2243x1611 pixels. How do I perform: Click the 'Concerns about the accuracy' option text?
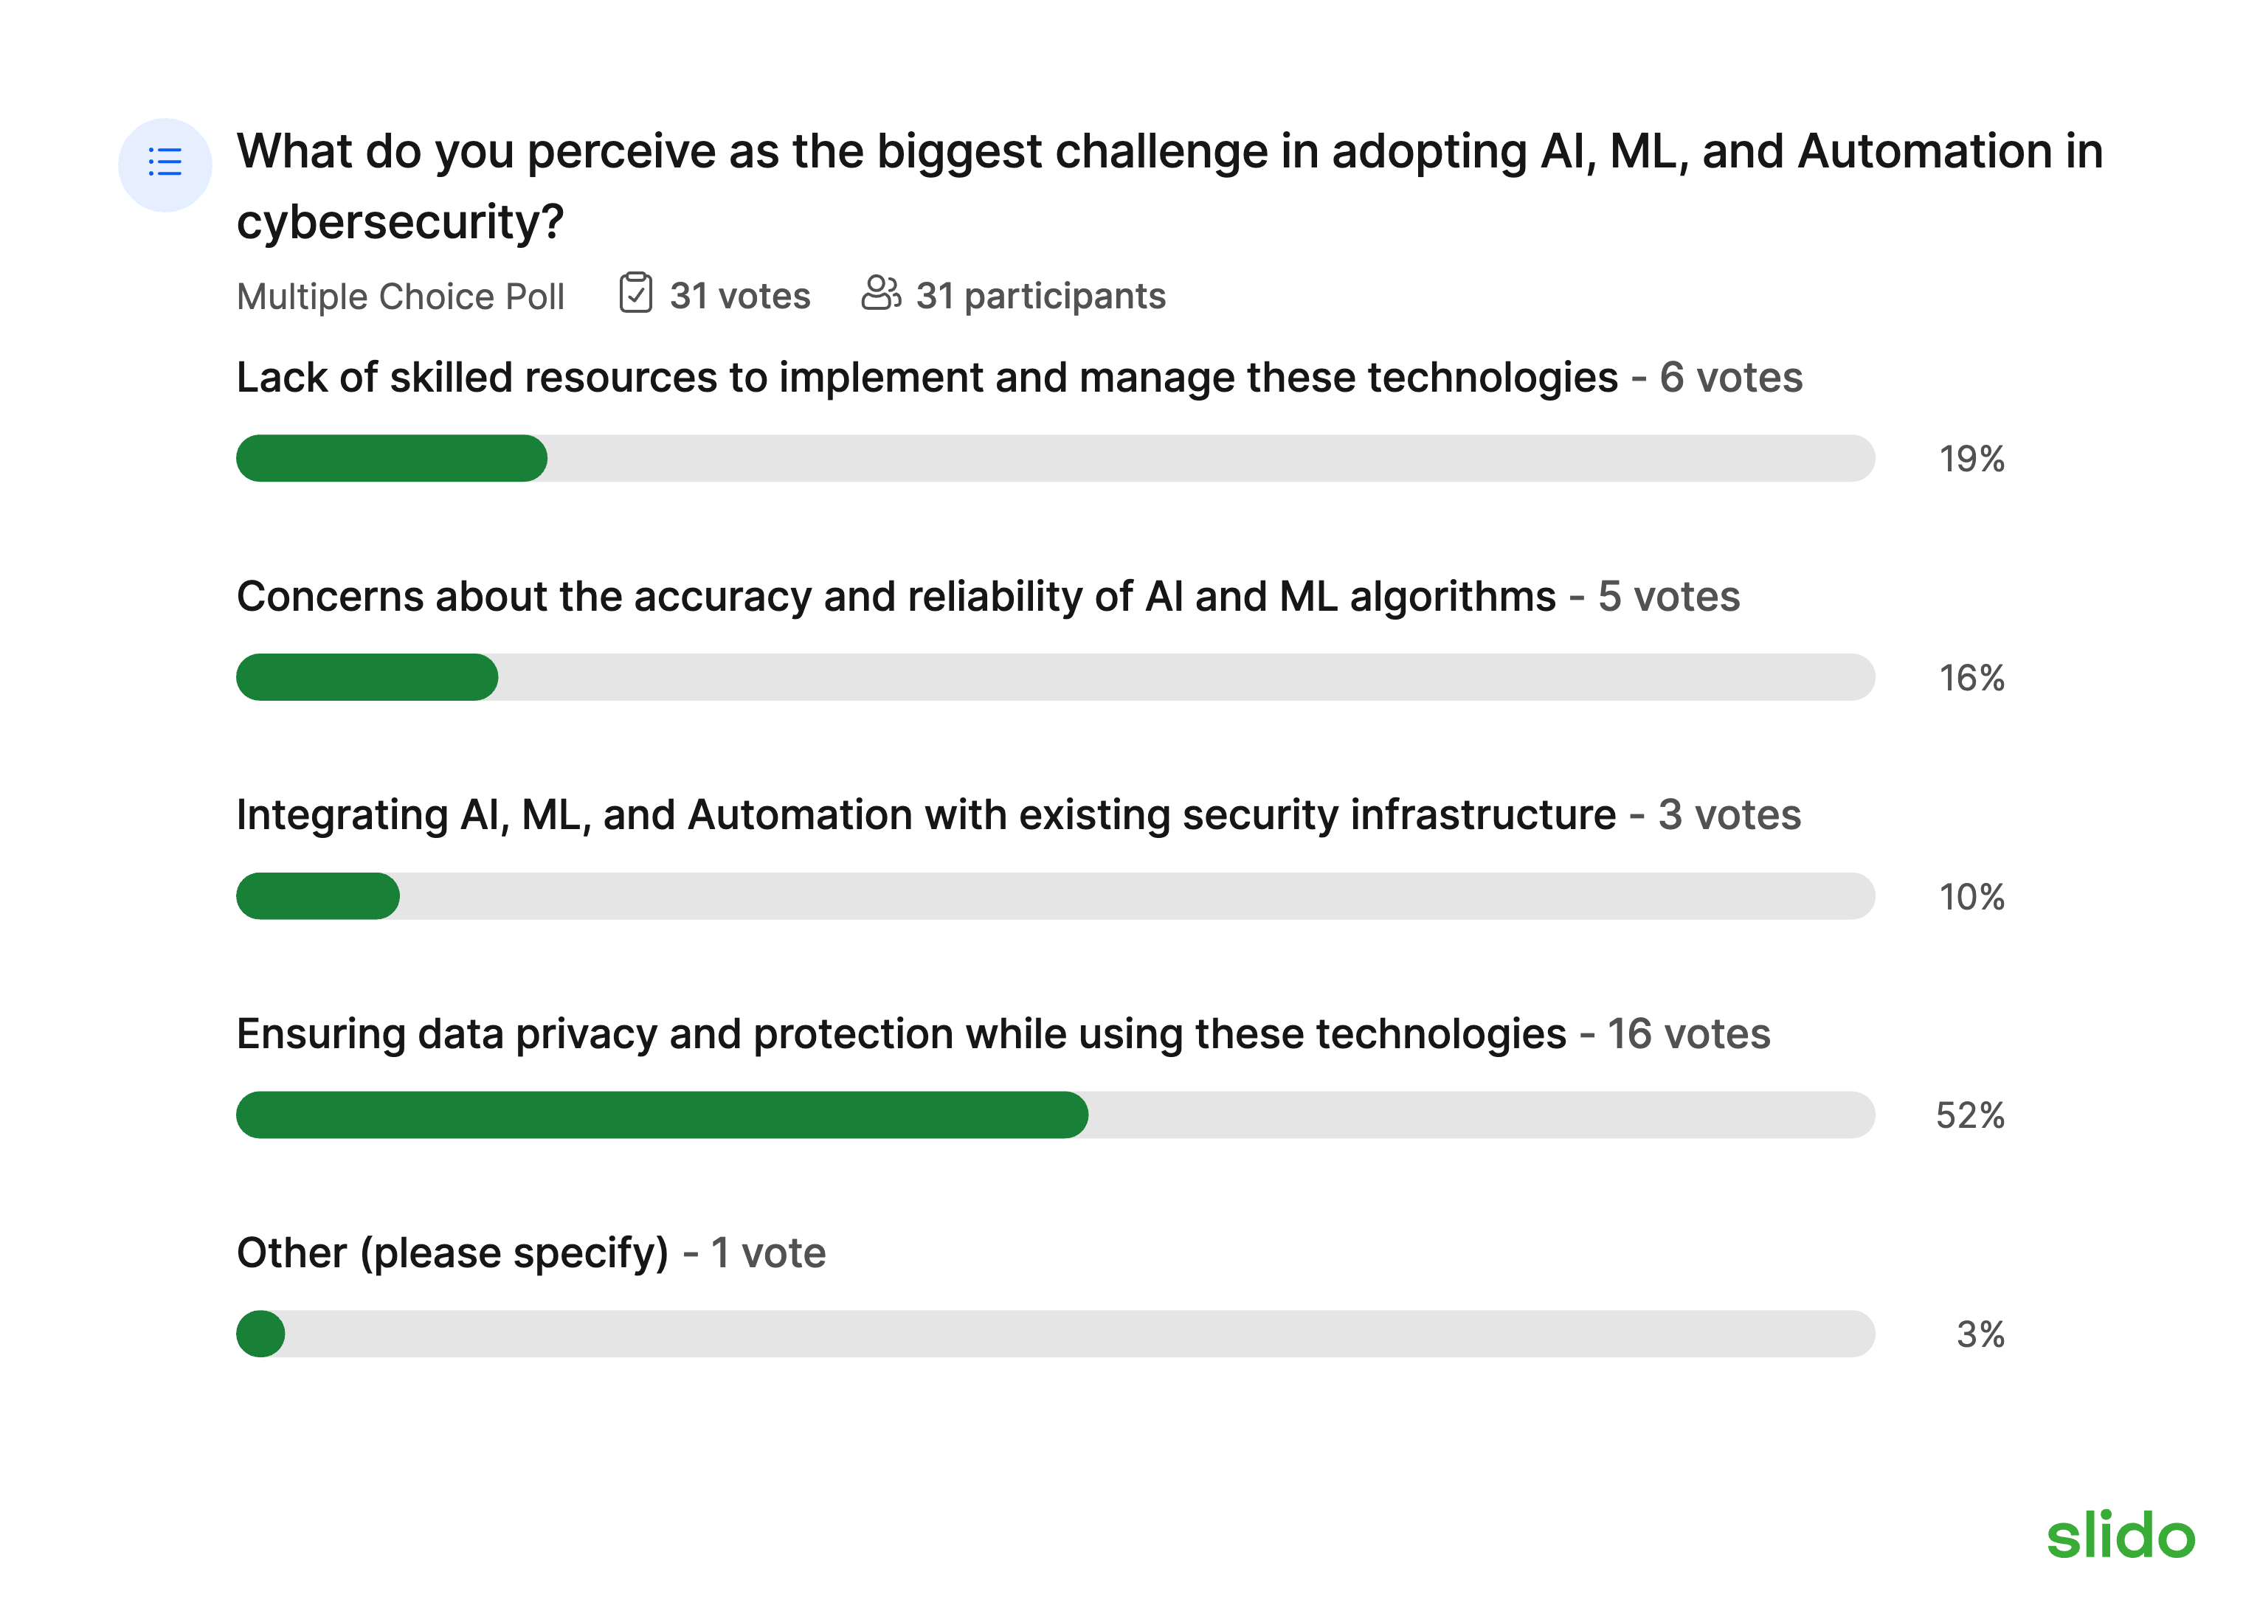coord(896,597)
